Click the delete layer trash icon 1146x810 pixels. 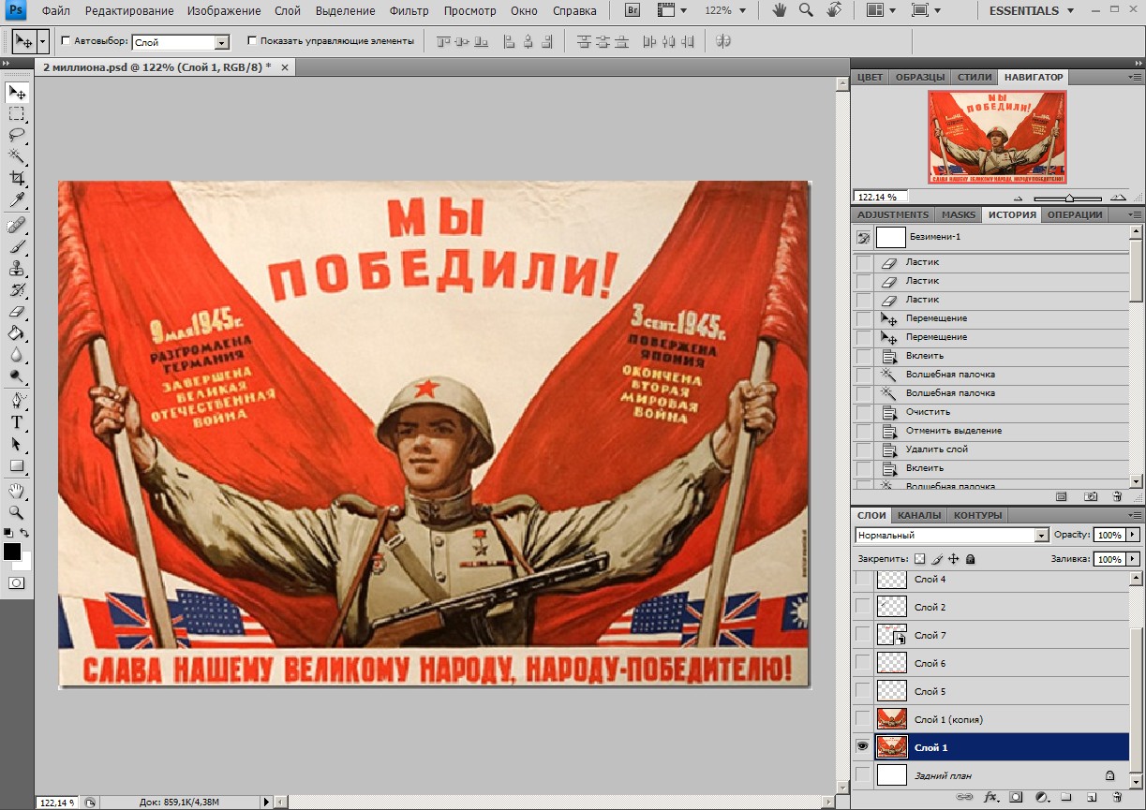(1117, 798)
